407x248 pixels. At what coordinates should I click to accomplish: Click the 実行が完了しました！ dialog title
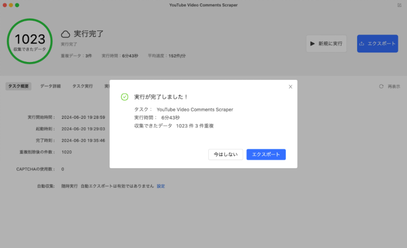(161, 97)
